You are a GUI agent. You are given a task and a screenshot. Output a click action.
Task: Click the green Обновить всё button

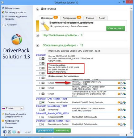pos(115,28)
